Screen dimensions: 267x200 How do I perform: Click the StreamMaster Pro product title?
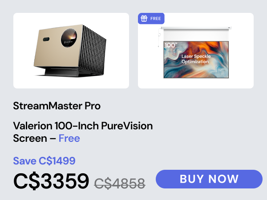coord(57,106)
